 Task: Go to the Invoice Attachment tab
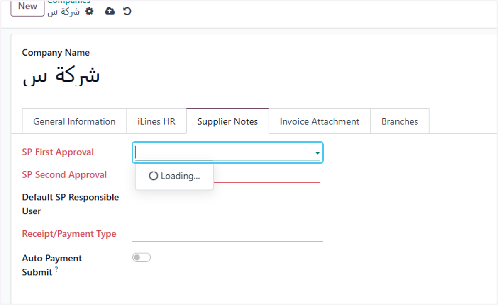320,121
